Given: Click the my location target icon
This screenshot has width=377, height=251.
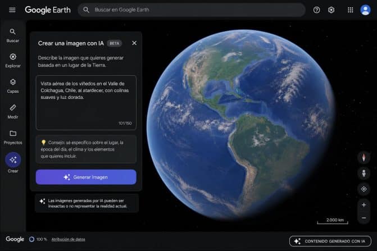Looking at the screenshot, I should coord(364,189).
